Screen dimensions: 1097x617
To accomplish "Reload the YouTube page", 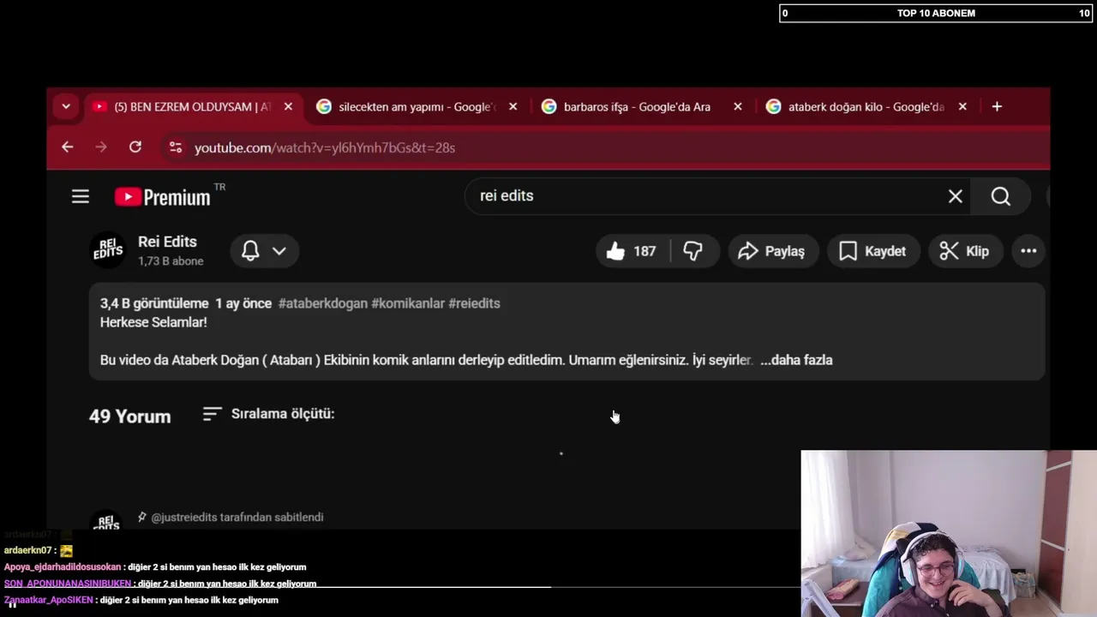I will 135,147.
